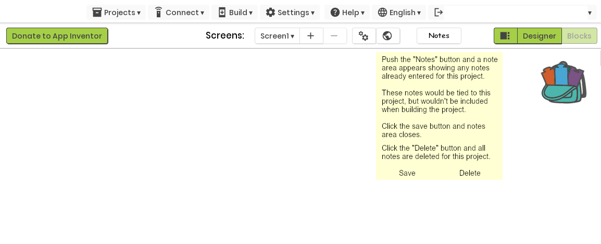Click Donate to App Inventor button

click(57, 35)
